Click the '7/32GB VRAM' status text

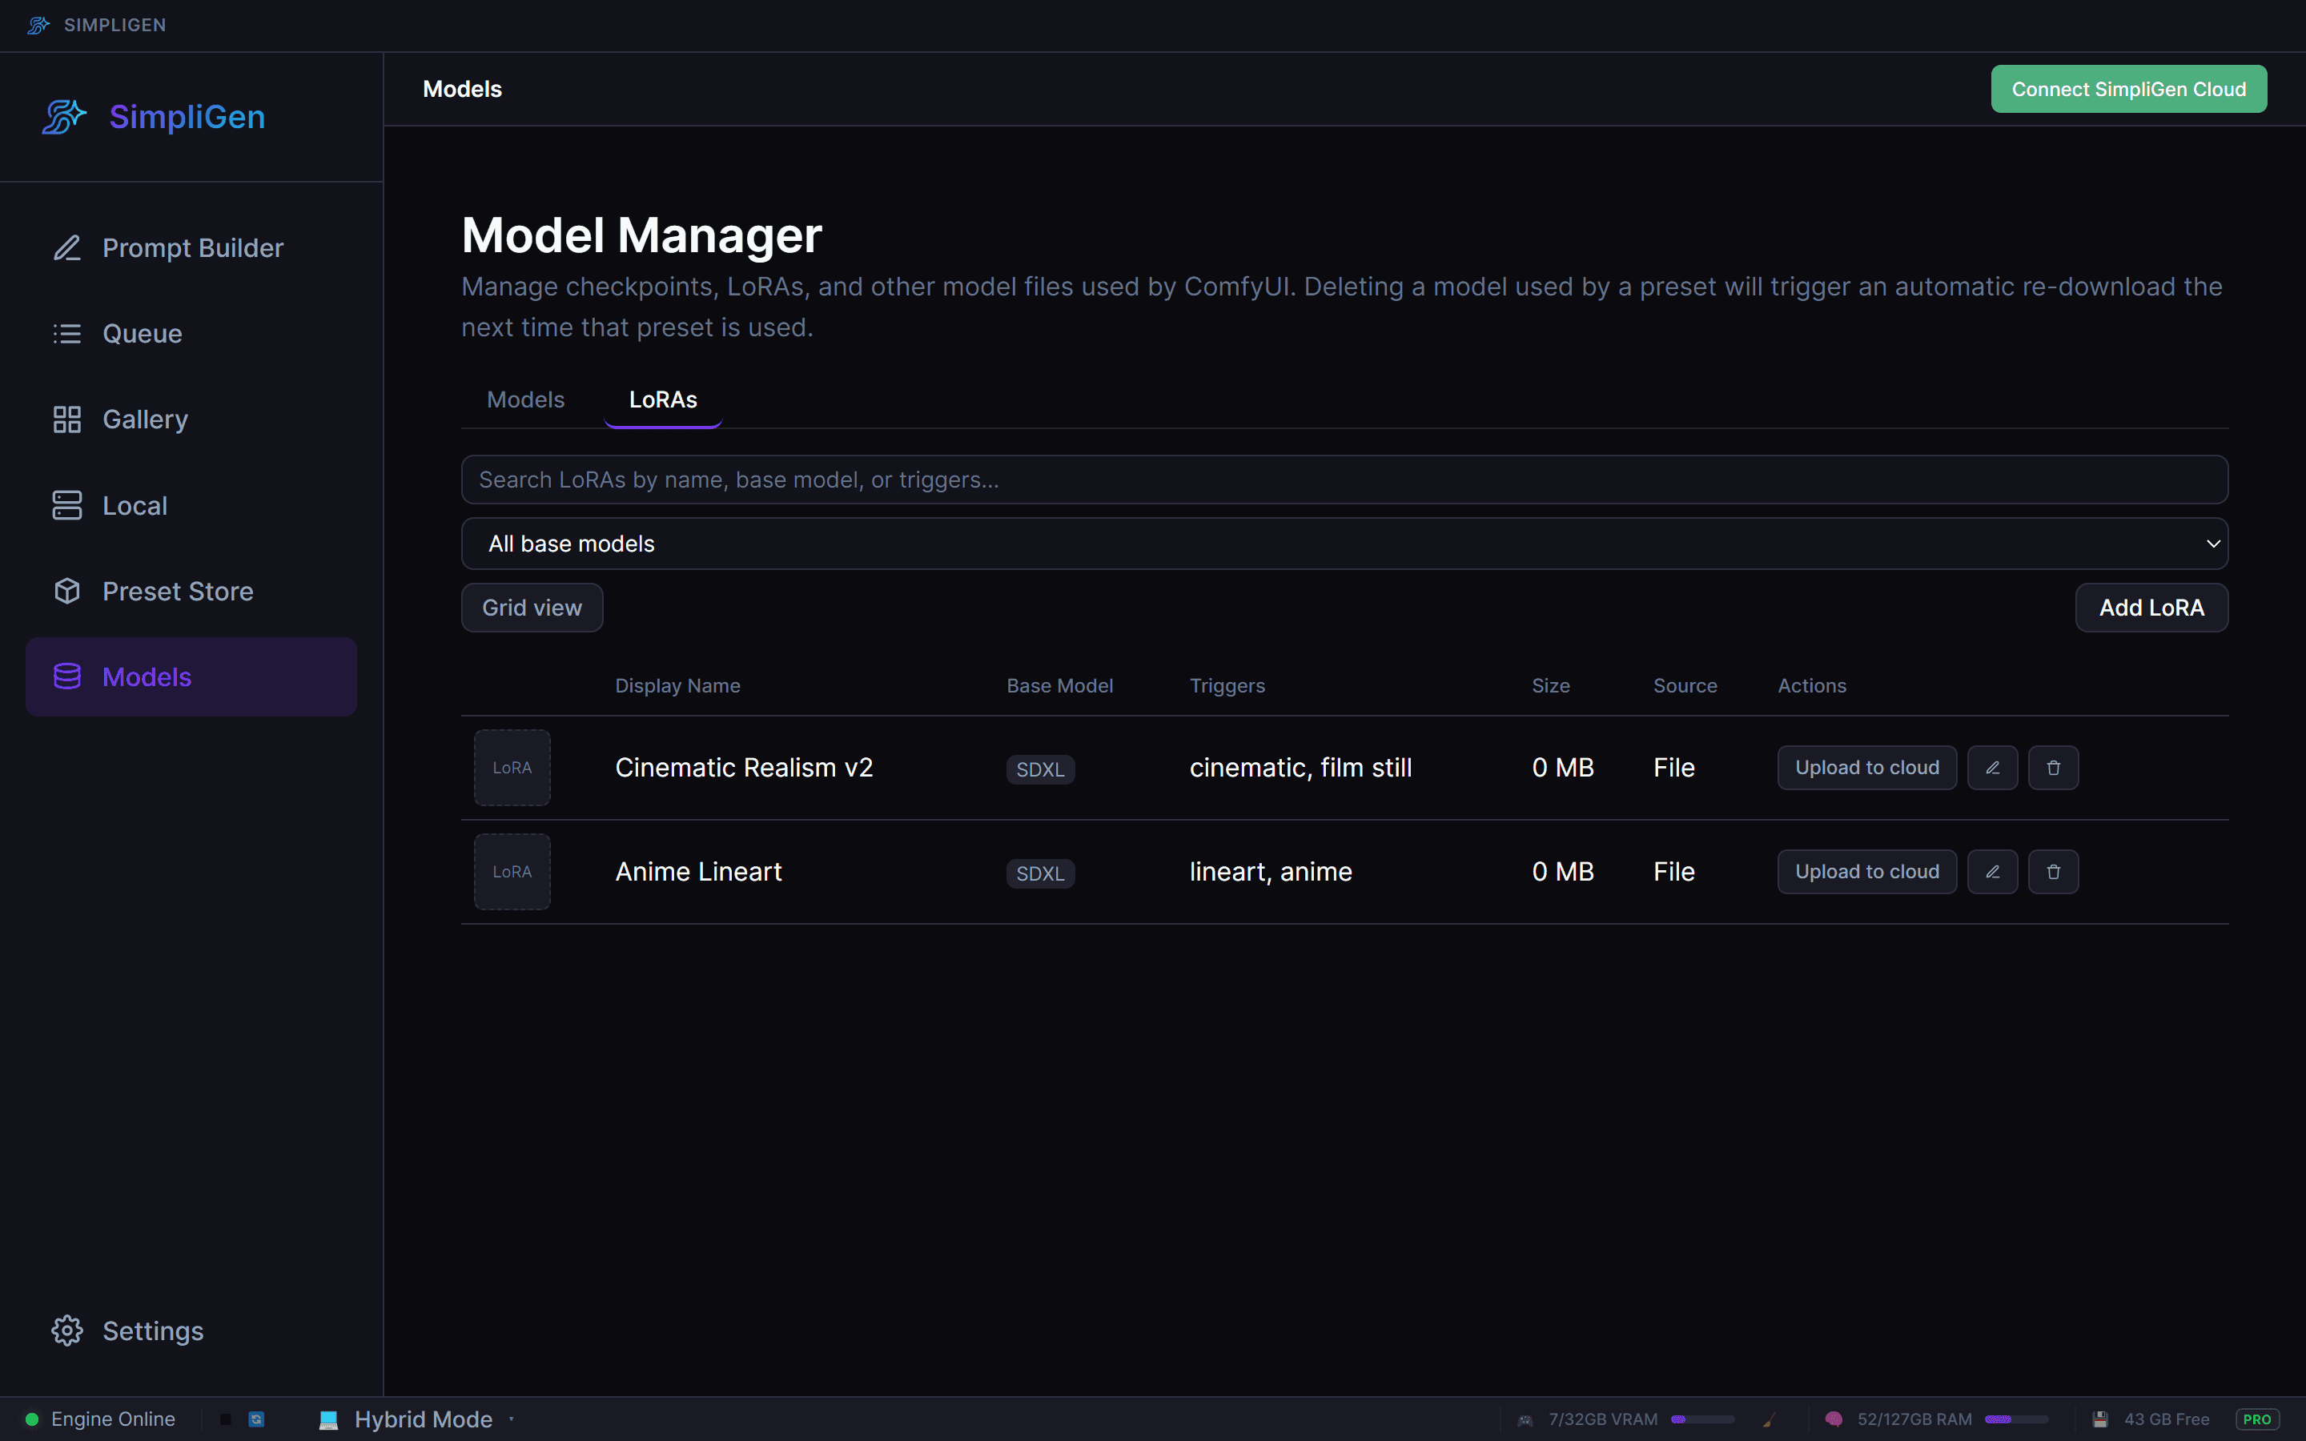click(x=1603, y=1419)
